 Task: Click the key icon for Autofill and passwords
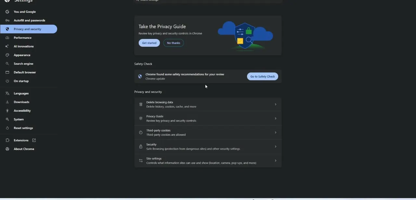tap(7, 20)
